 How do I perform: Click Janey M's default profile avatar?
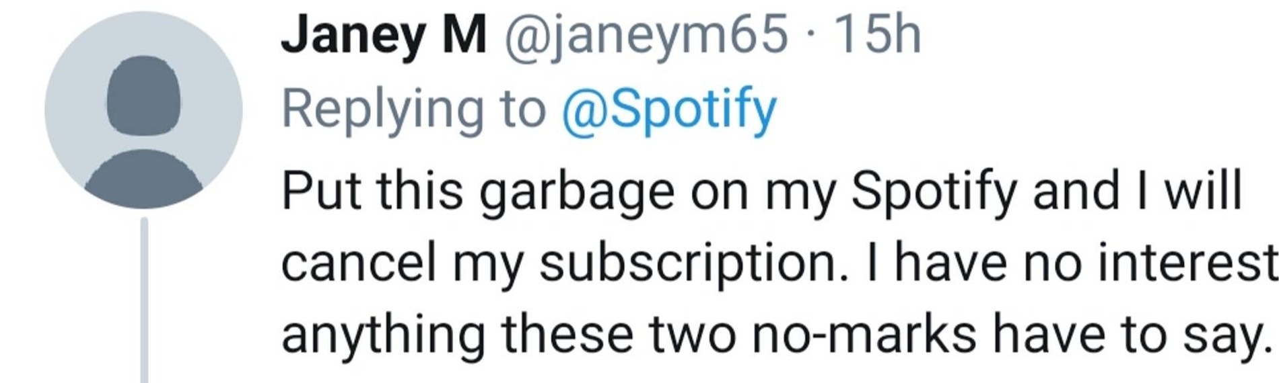[x=143, y=110]
